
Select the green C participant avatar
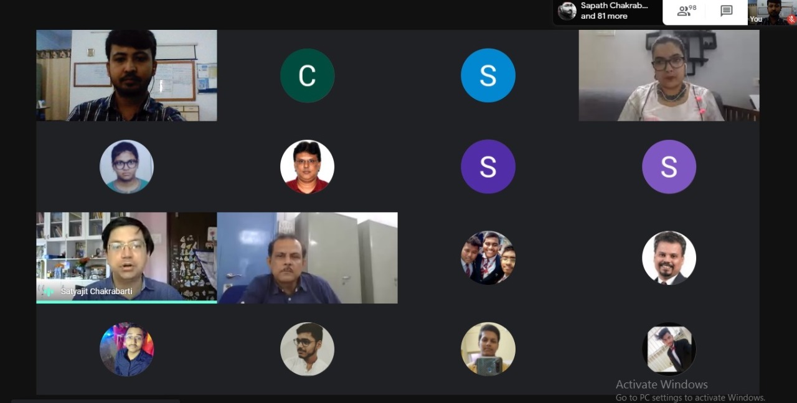[x=308, y=76]
